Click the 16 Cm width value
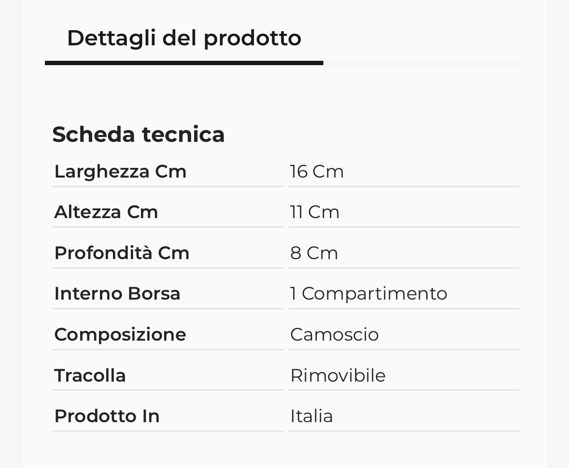569x468 pixels. [317, 172]
